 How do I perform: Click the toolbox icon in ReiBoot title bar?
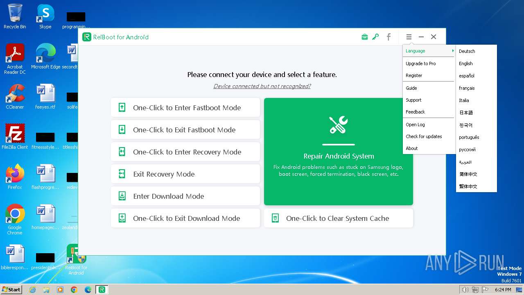364,37
